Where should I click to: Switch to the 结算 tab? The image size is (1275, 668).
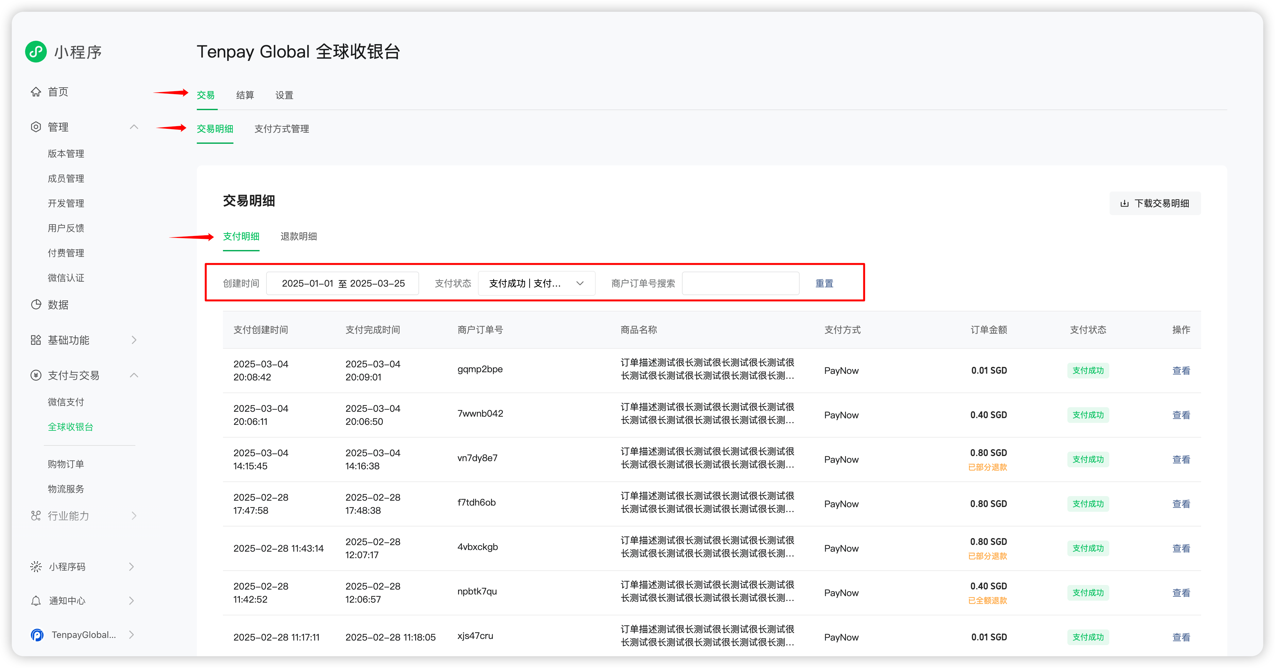[x=245, y=95]
